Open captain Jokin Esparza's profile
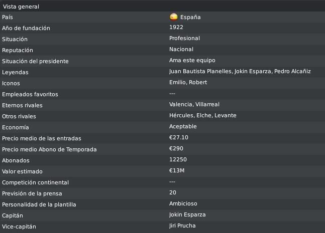Screen dimensions: 325x233 pos(187,214)
